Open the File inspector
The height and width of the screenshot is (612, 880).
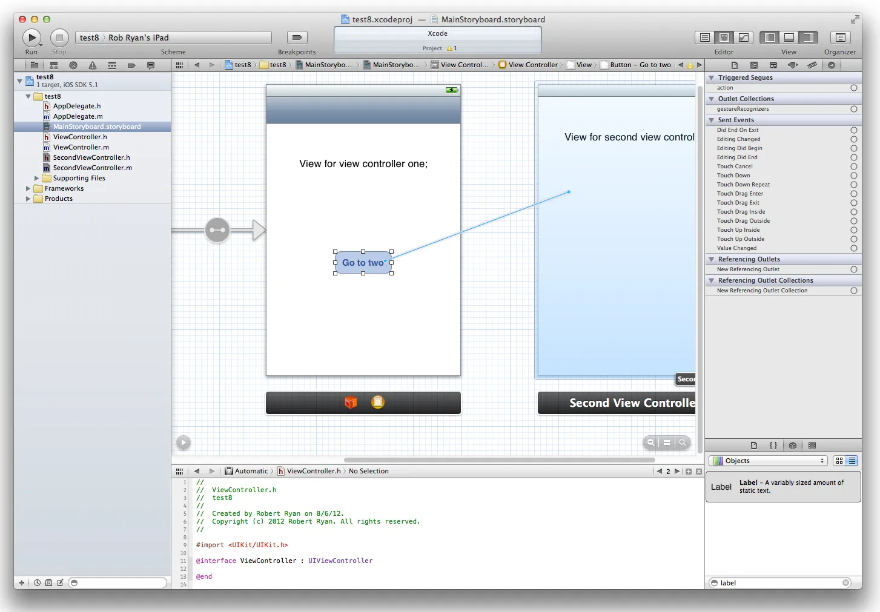[735, 65]
